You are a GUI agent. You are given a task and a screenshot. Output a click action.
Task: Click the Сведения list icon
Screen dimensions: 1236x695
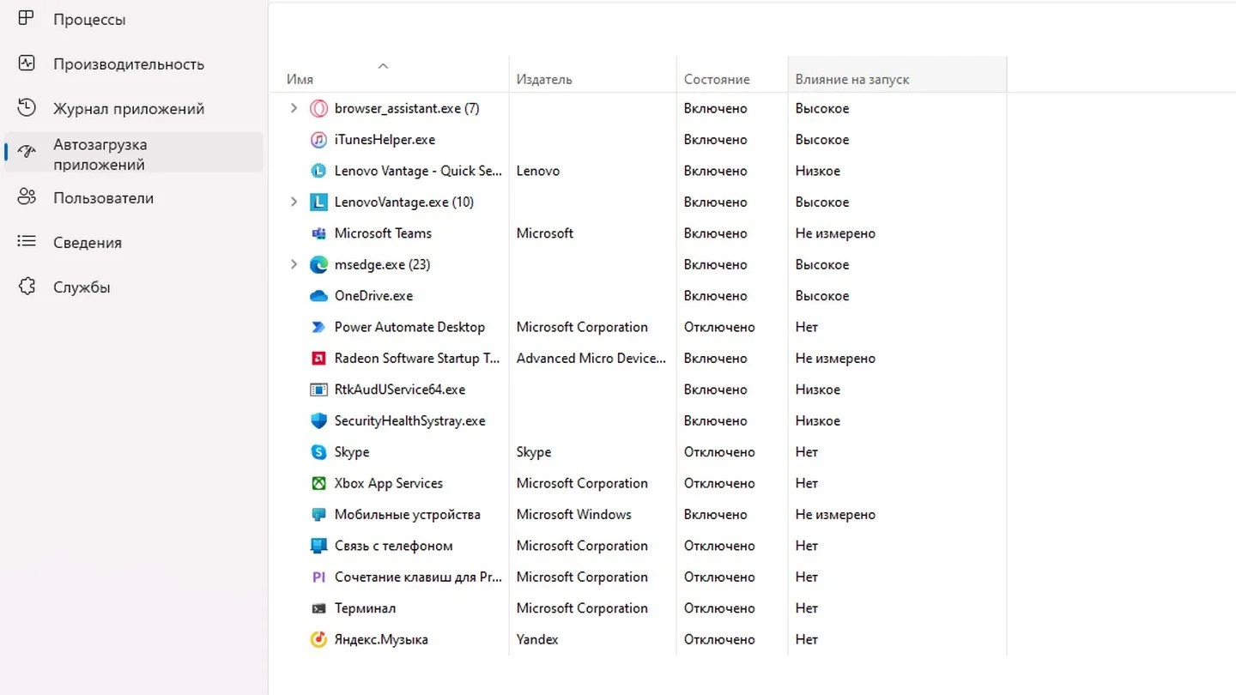27,242
